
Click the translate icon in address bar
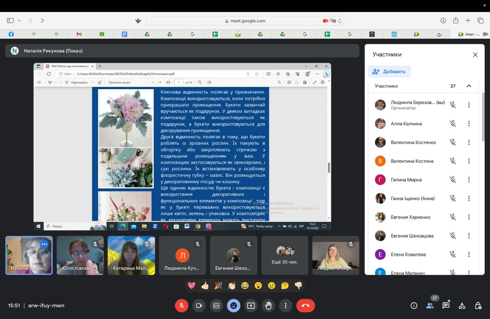[333, 21]
